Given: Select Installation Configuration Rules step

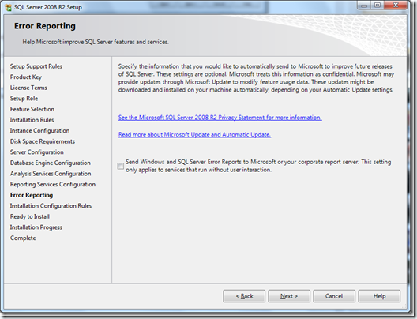Looking at the screenshot, I should click(51, 206).
